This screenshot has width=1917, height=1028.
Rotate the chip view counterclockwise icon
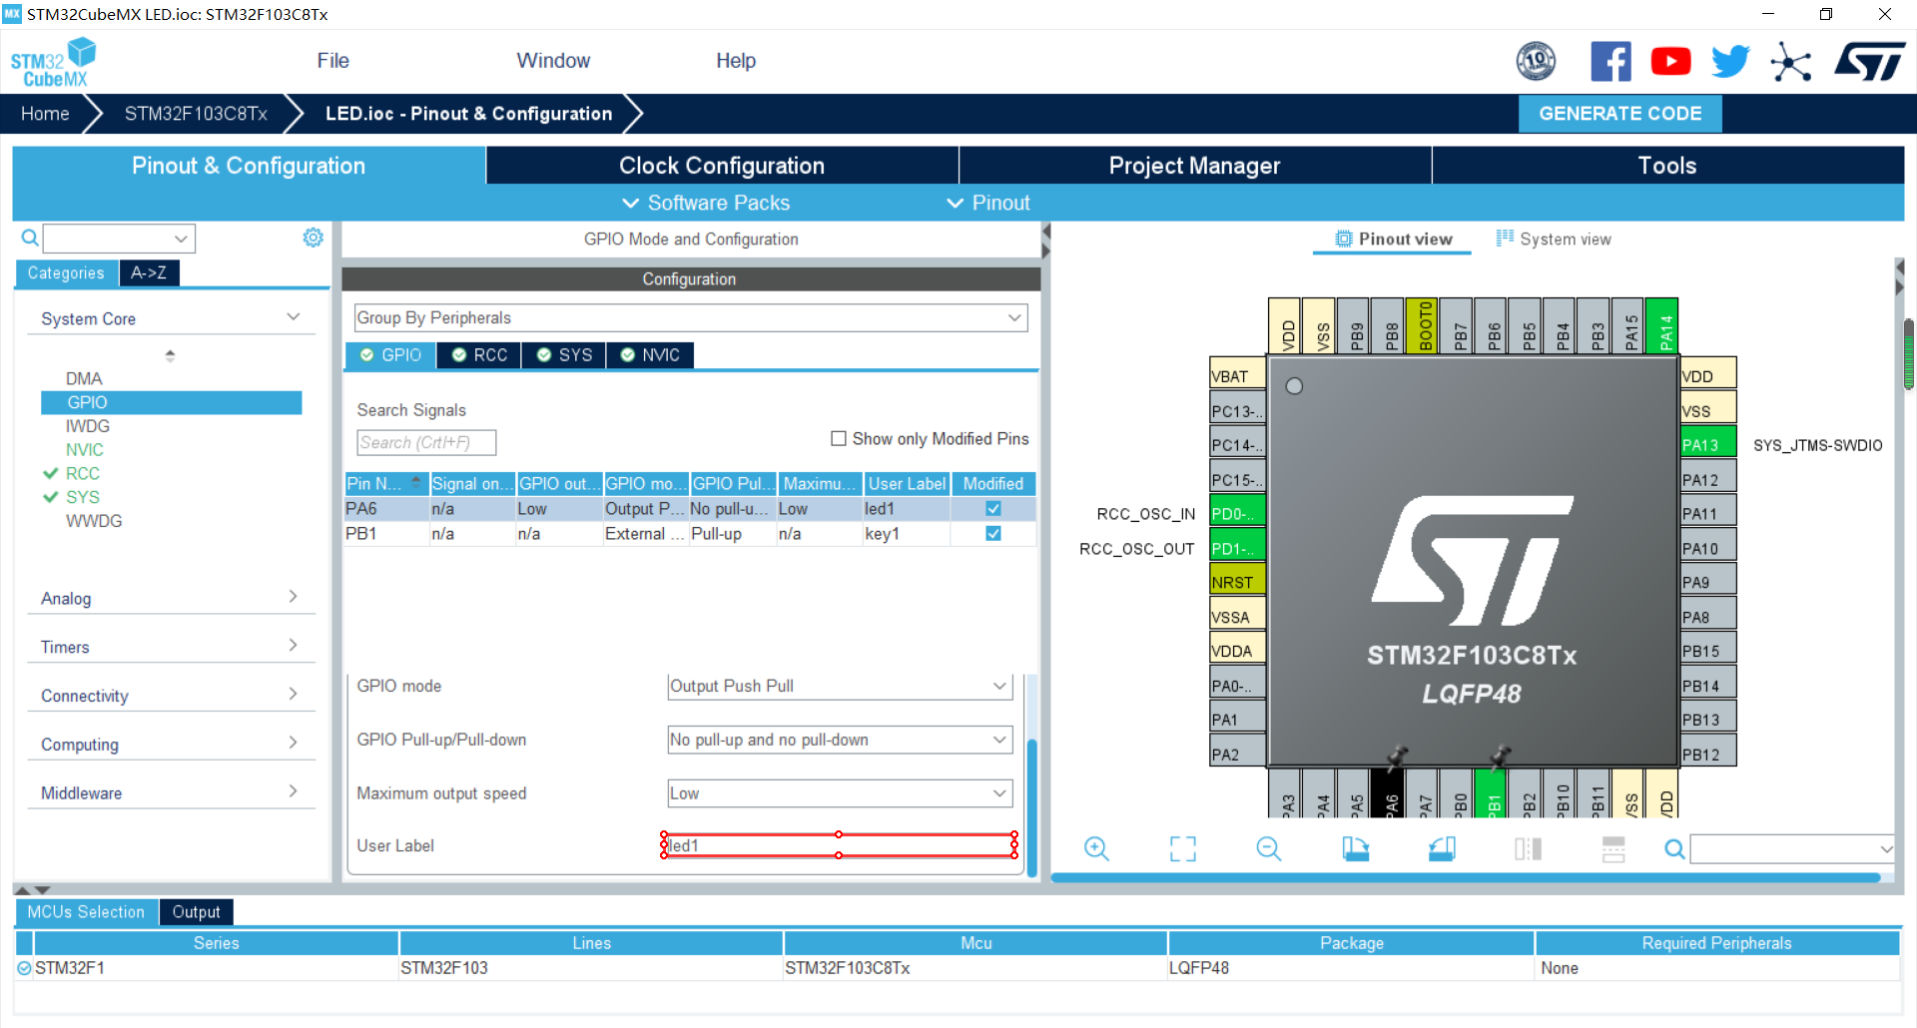[1442, 849]
